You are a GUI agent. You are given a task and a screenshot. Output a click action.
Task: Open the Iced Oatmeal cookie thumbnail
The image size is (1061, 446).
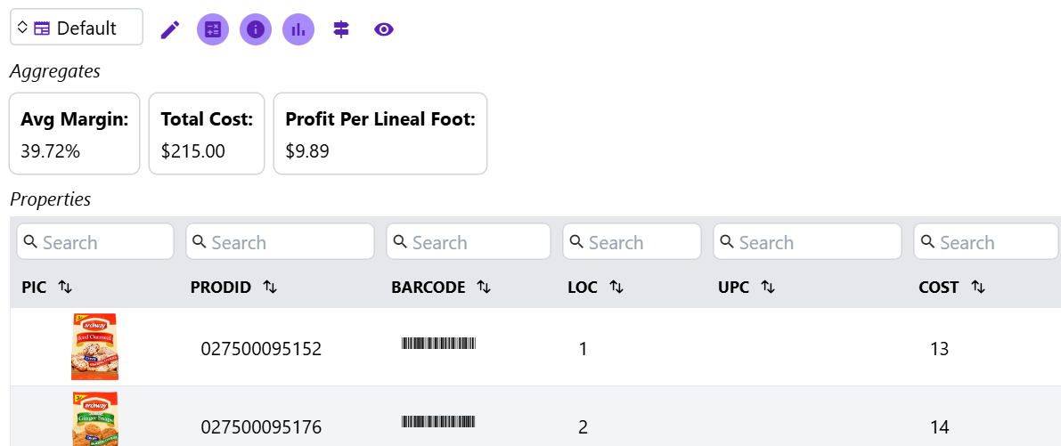click(x=94, y=347)
